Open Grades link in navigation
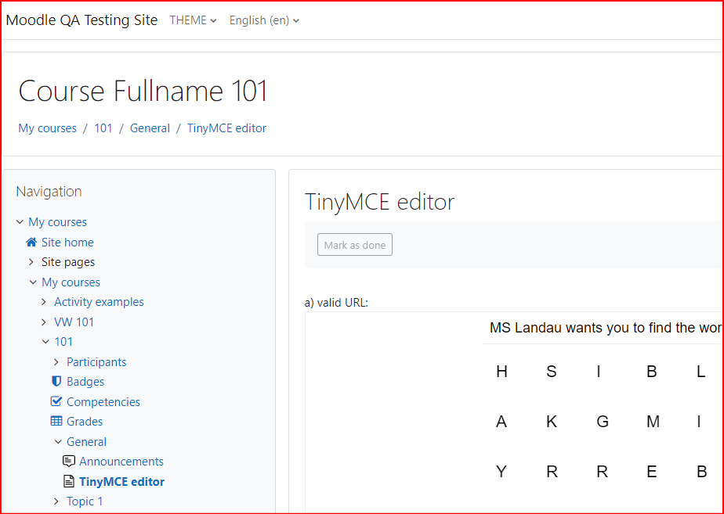 85,422
